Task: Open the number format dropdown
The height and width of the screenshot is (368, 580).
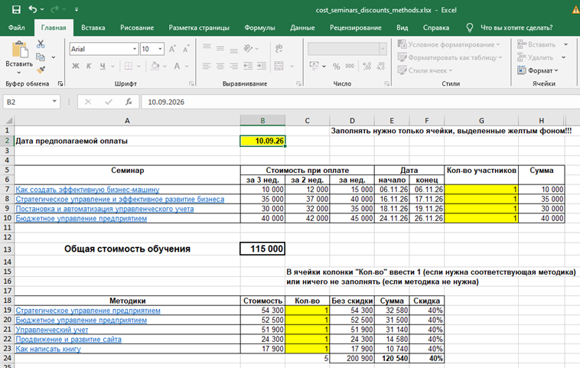Action: tap(383, 49)
